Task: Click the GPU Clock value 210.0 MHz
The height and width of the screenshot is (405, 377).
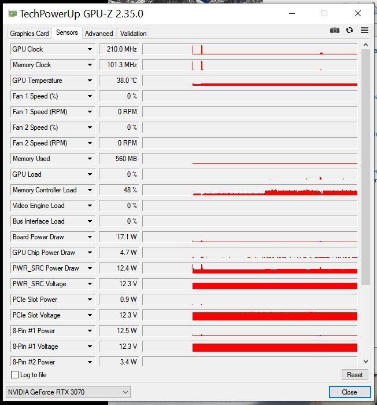Action: [x=119, y=49]
